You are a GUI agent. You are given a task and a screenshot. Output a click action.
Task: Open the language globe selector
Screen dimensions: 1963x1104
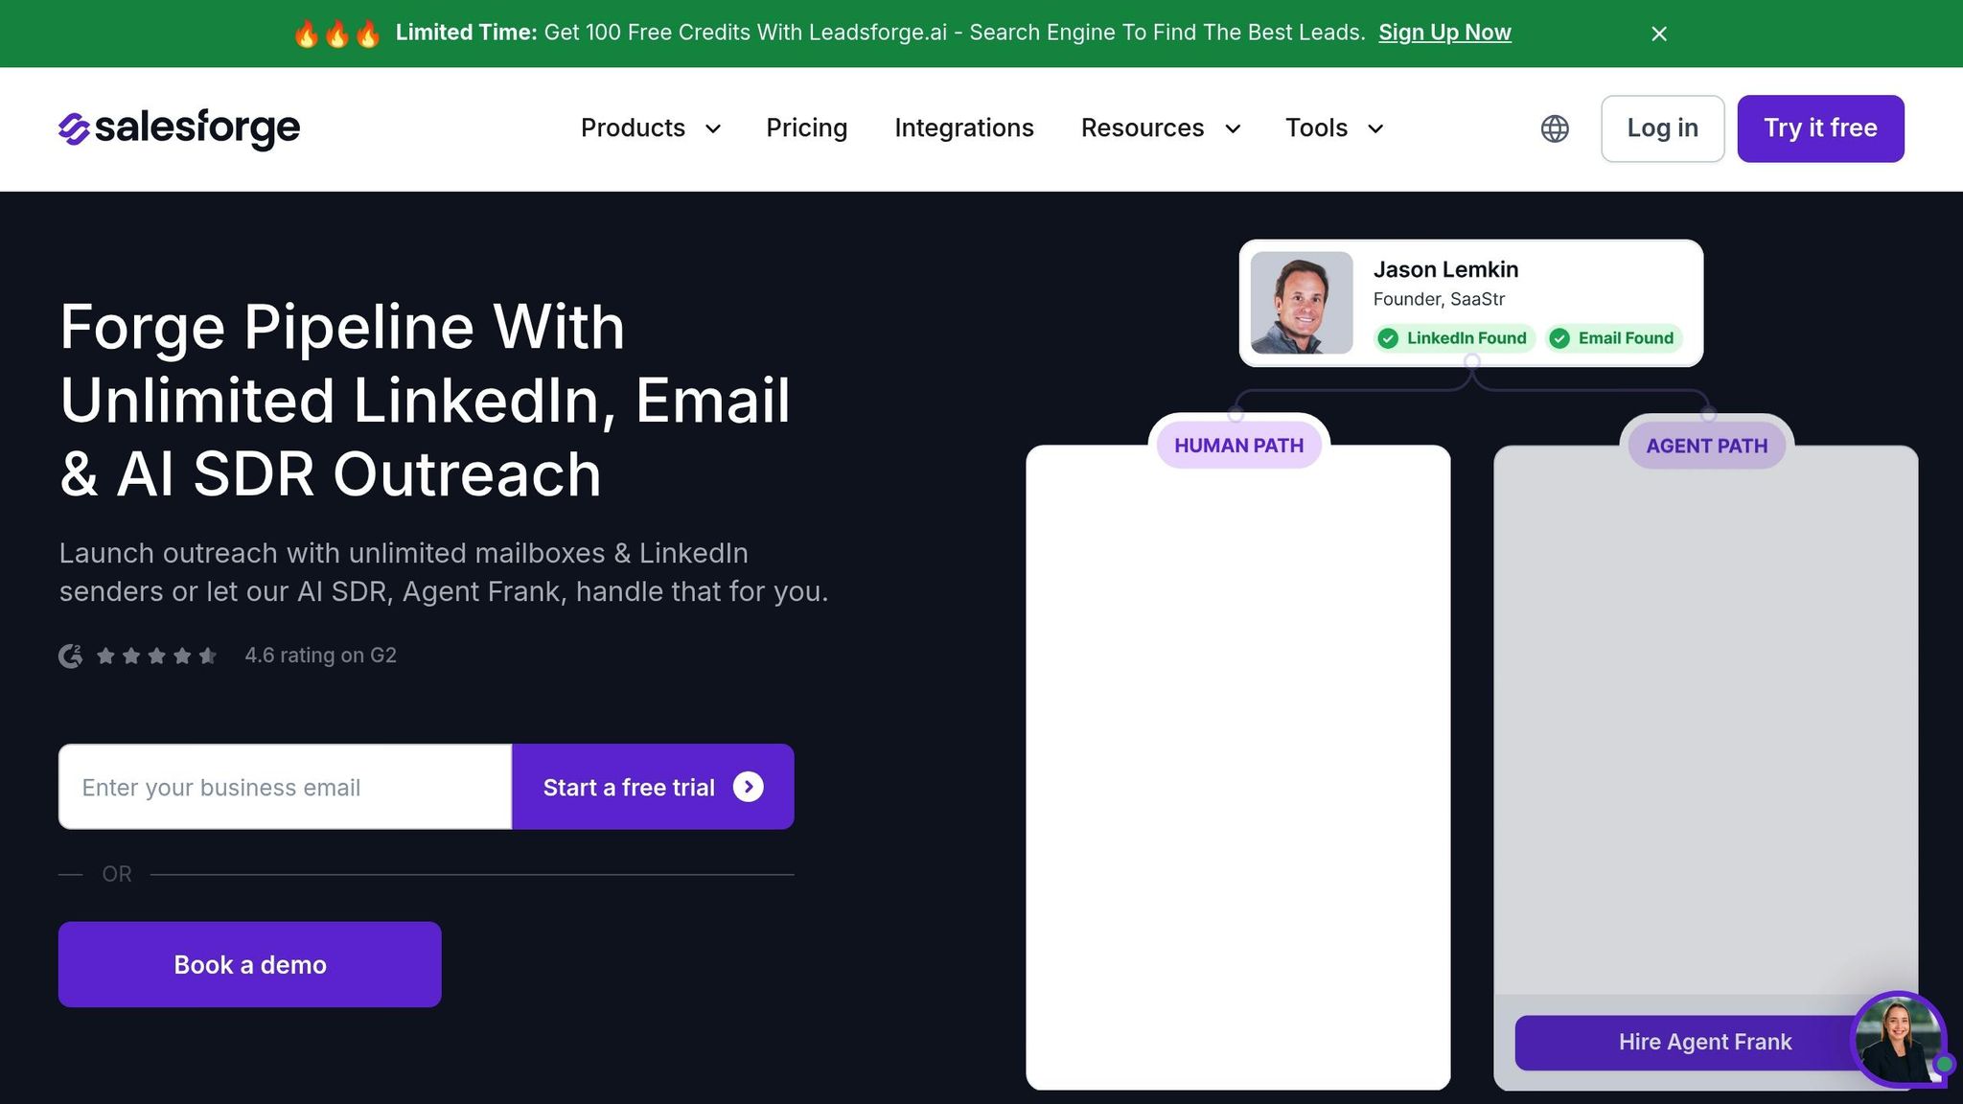[x=1555, y=128]
